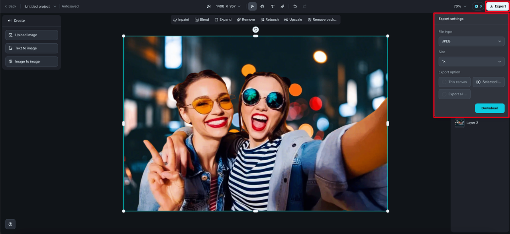This screenshot has width=510, height=234.
Task: Collapse the Create panel with arrow icon
Action: pyautogui.click(x=10, y=21)
